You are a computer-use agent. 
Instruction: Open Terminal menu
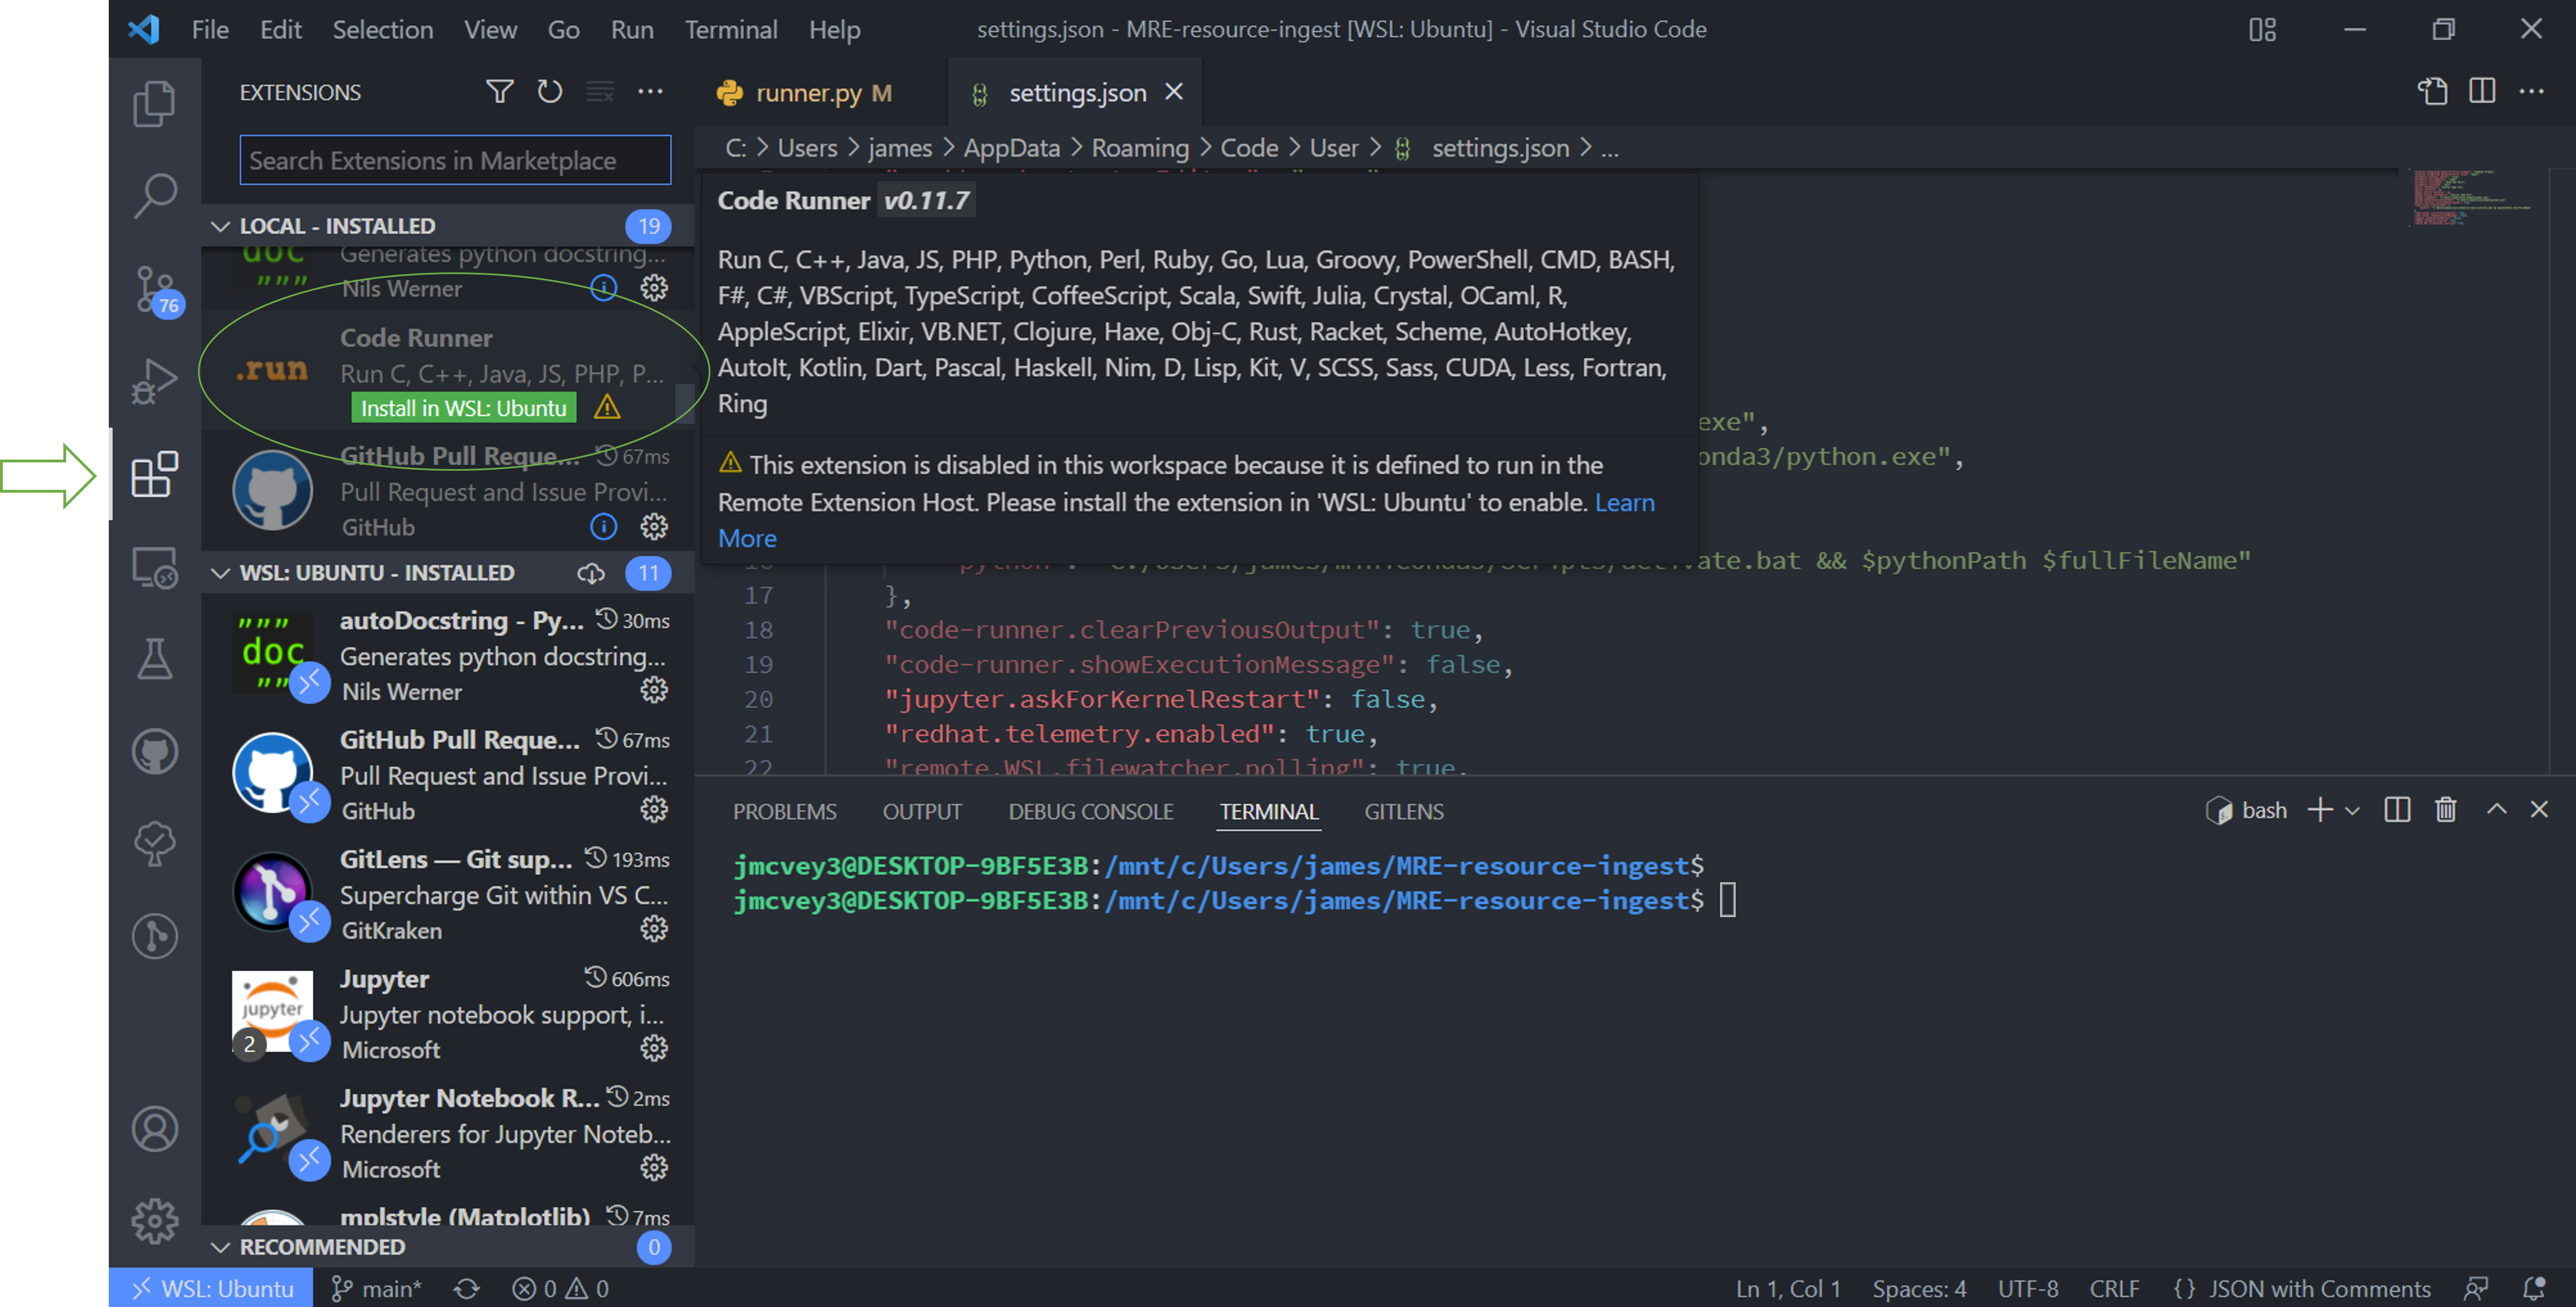(x=731, y=29)
